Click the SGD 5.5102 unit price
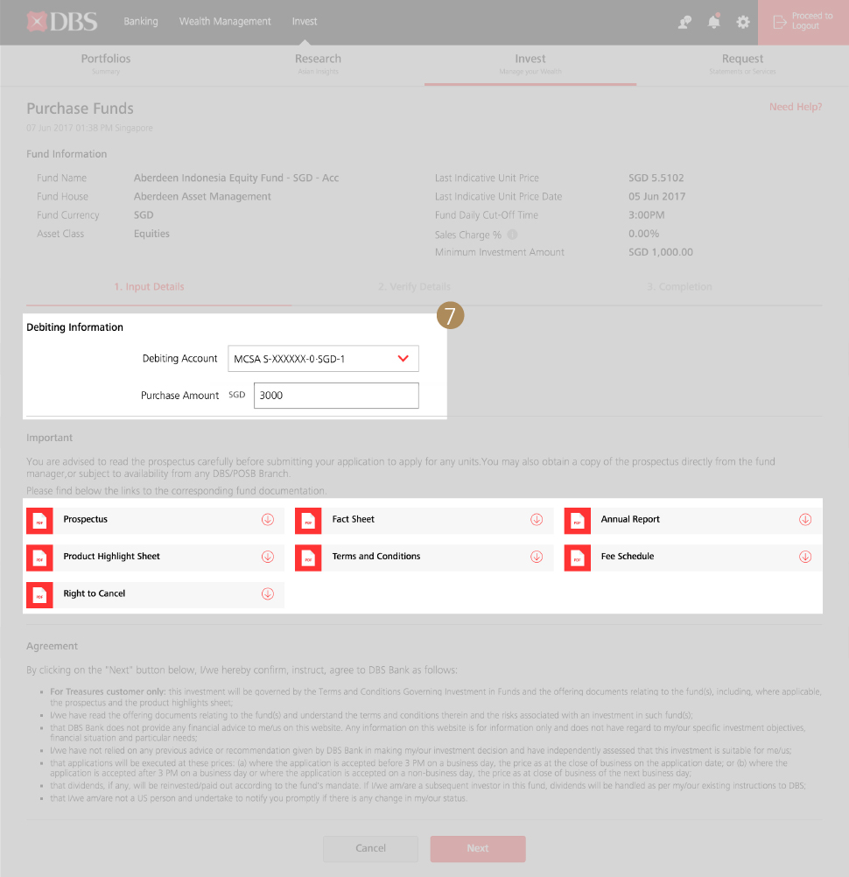Image resolution: width=849 pixels, height=877 pixels. click(656, 178)
